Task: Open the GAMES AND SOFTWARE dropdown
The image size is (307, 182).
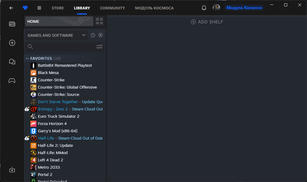Action: tap(56, 35)
